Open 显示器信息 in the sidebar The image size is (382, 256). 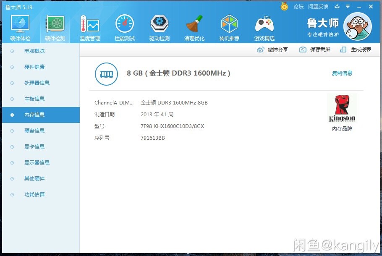pos(41,163)
